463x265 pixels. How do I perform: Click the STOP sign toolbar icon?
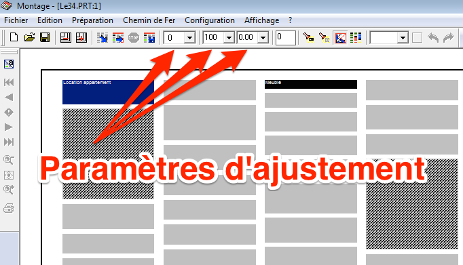point(134,38)
